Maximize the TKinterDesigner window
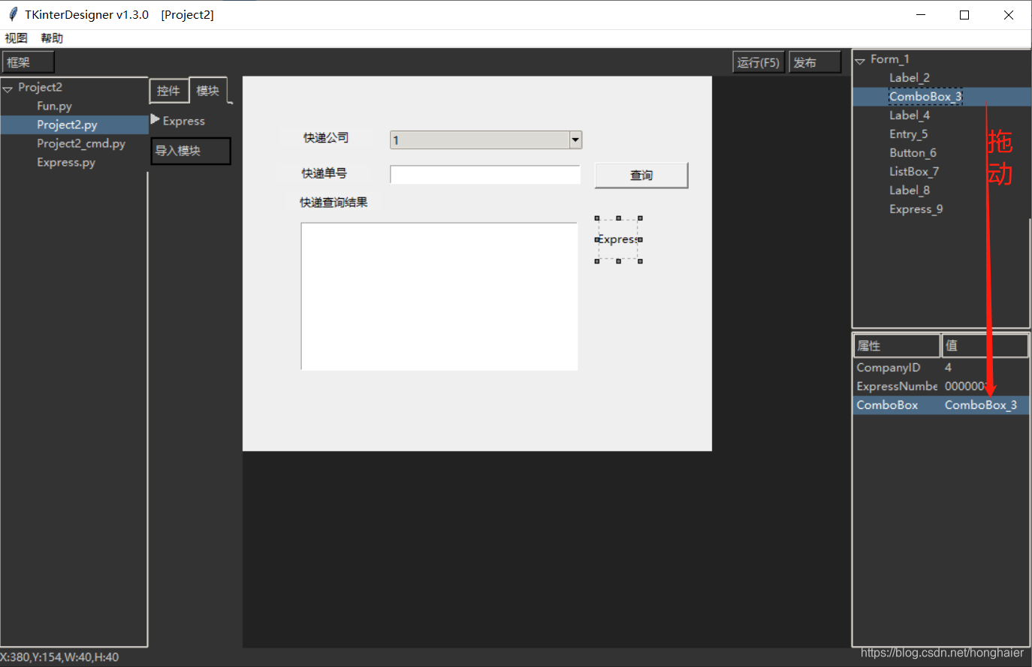This screenshot has width=1032, height=667. [x=964, y=15]
